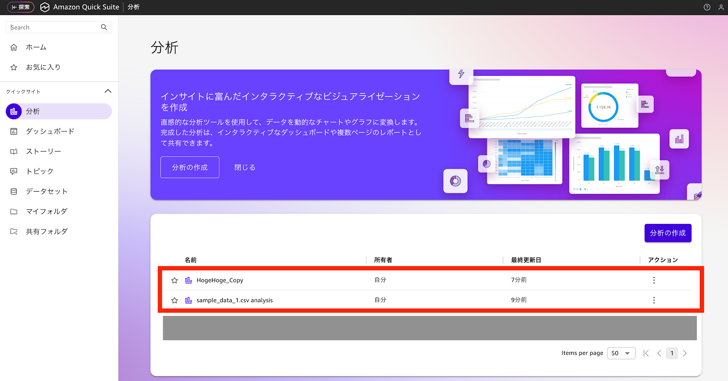Star the sample_data_1.csv analysis
The height and width of the screenshot is (381, 728).
pyautogui.click(x=174, y=300)
